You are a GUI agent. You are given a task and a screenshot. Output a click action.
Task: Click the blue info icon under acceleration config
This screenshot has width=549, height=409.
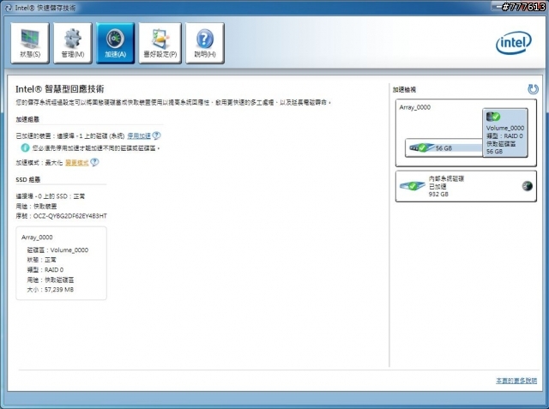25,148
